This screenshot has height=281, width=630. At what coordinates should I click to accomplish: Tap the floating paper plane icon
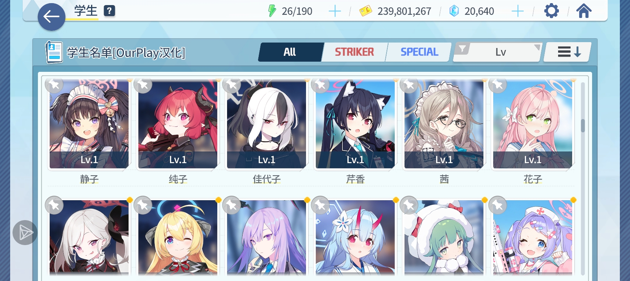(x=25, y=233)
